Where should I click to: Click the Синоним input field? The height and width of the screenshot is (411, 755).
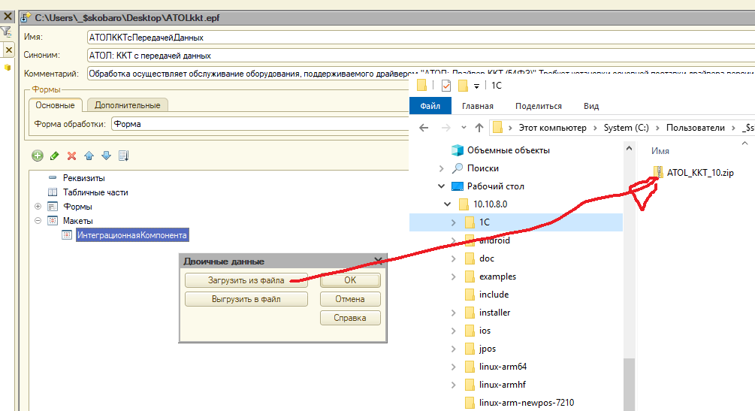(x=421, y=56)
